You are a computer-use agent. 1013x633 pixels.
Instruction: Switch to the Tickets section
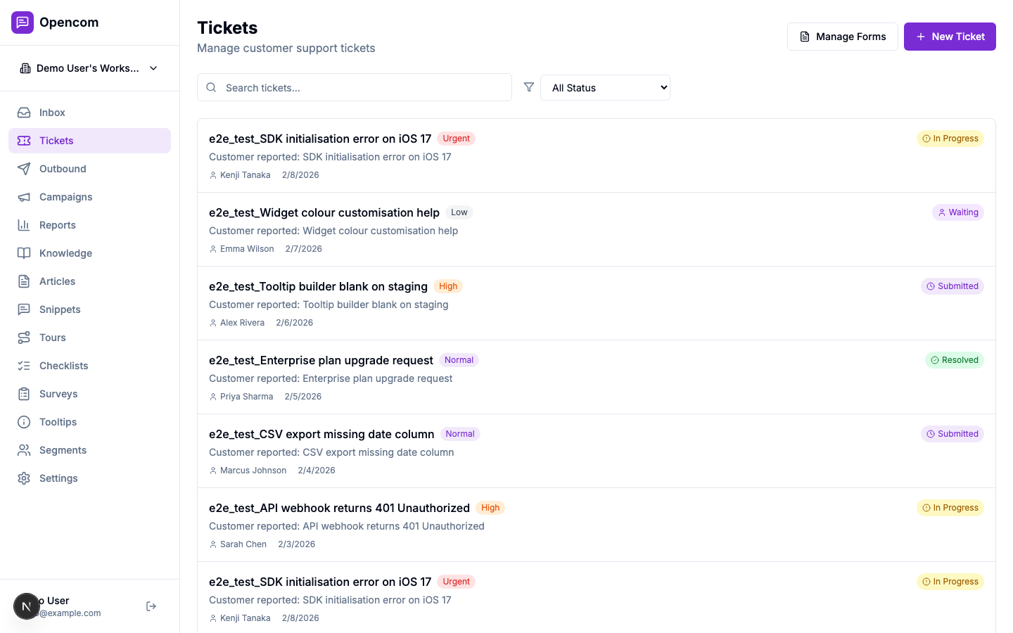56,141
